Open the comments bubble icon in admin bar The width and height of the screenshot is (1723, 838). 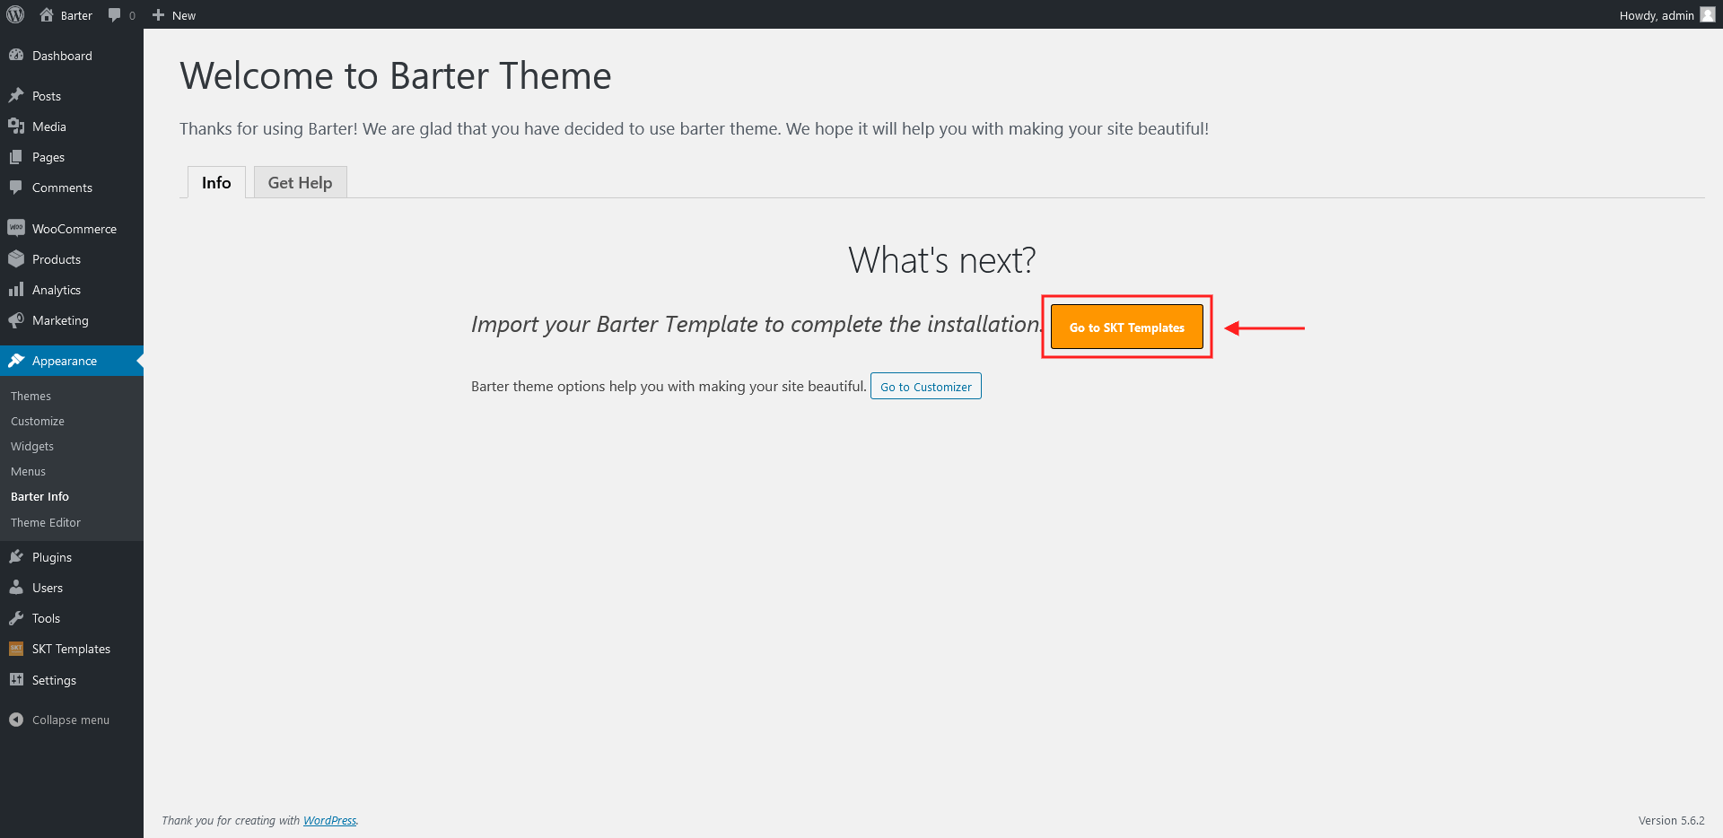pyautogui.click(x=114, y=15)
